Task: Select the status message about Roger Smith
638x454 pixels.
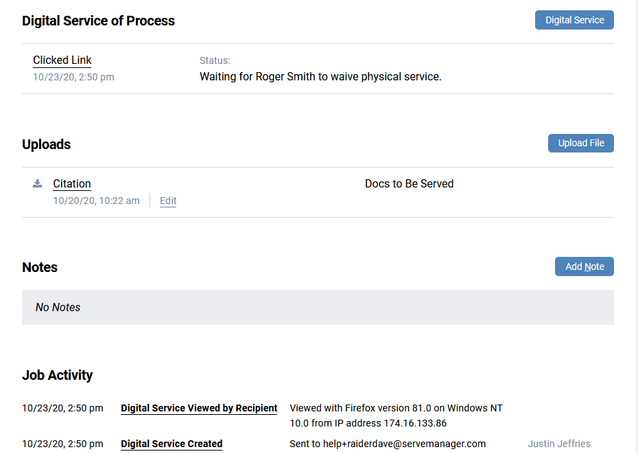Action: pyautogui.click(x=320, y=77)
